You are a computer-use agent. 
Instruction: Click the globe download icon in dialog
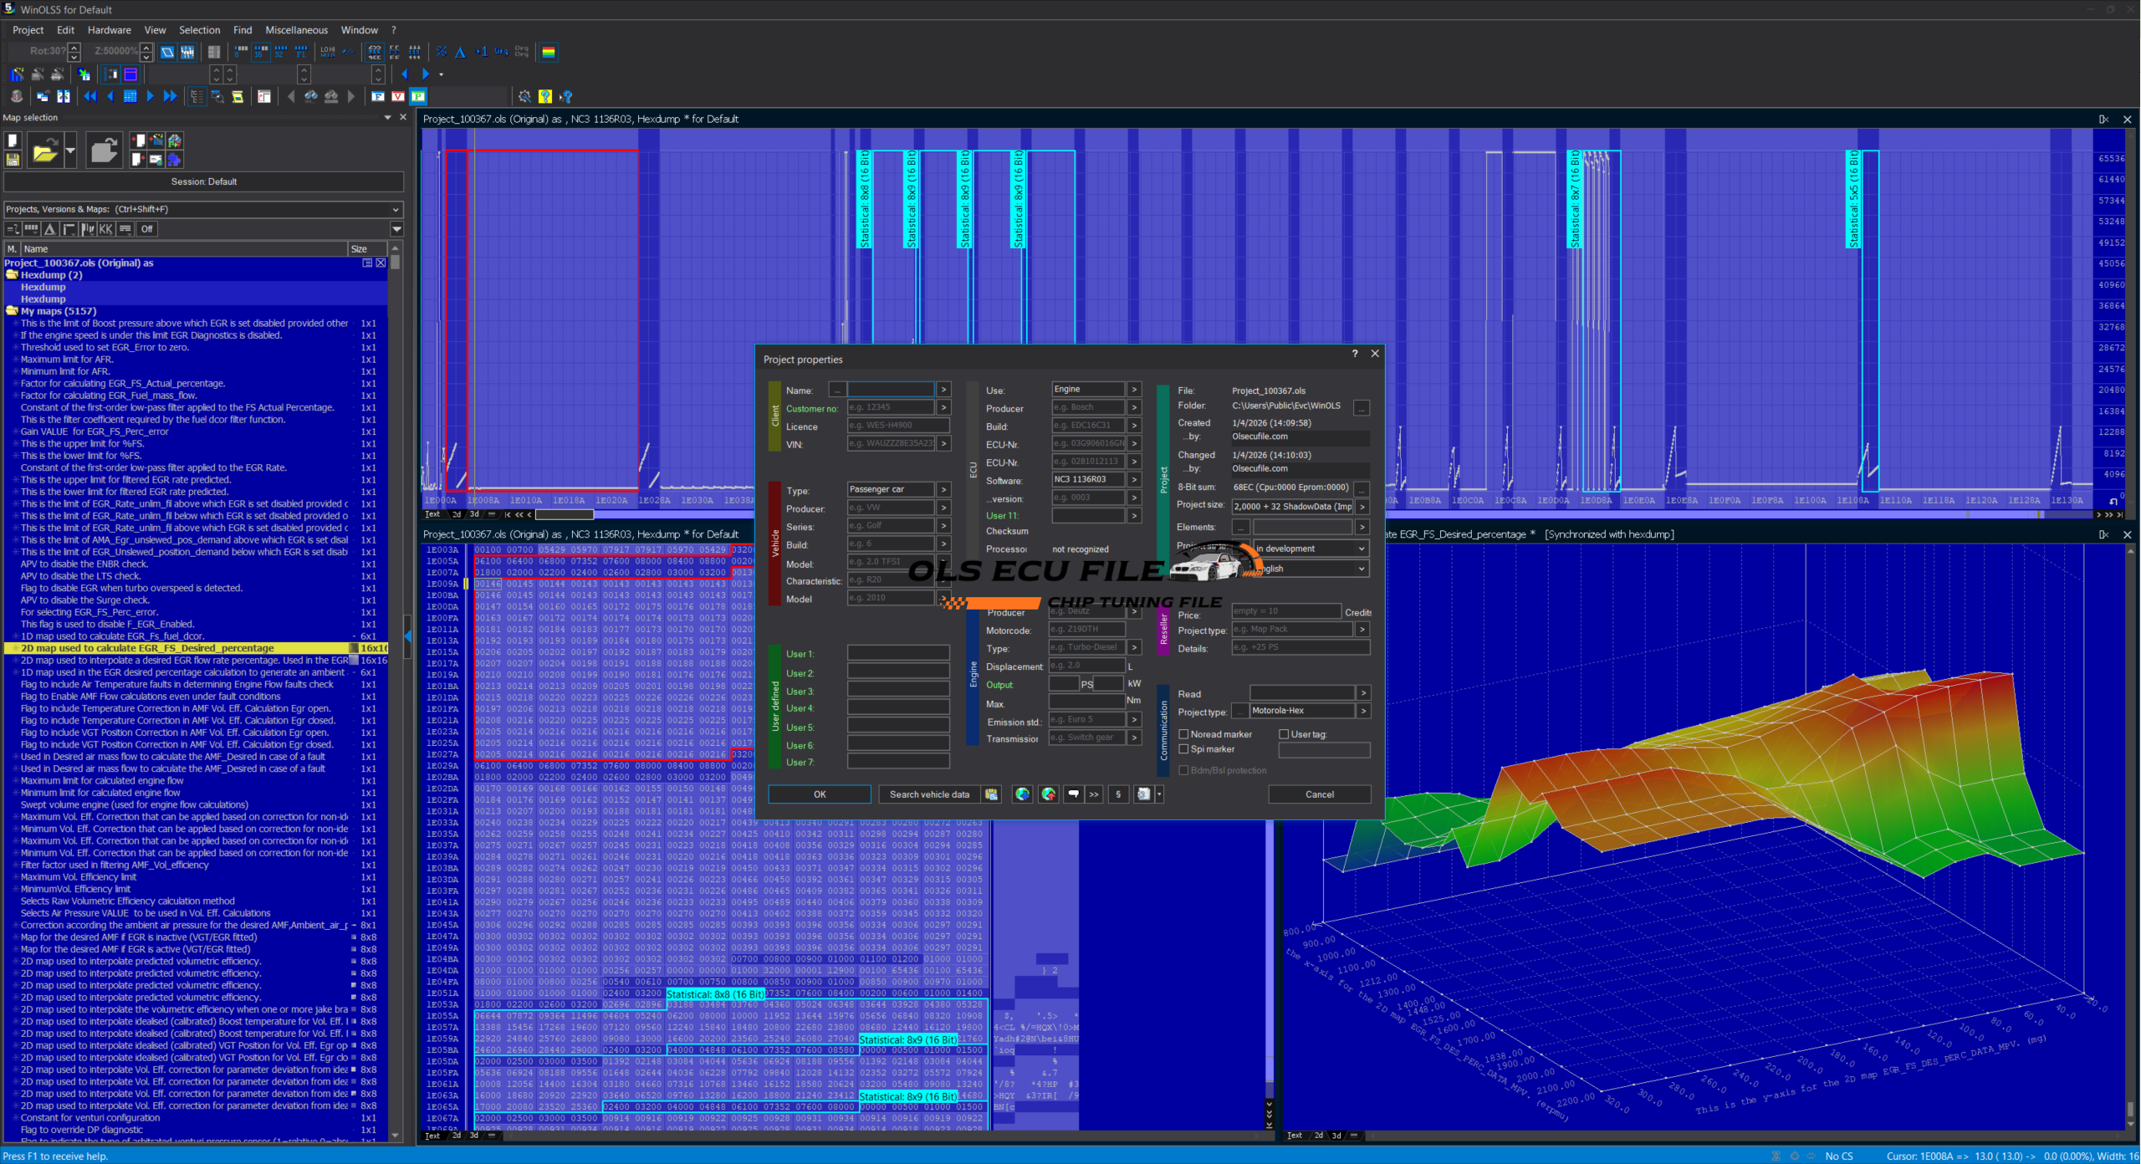(x=1022, y=794)
